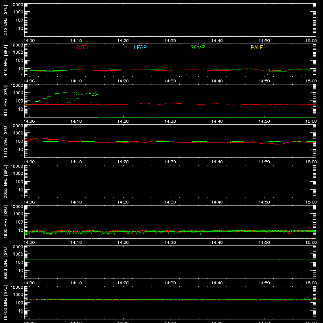
Task: Select the 610 MHz [SFU] axis title
Action: (5, 101)
